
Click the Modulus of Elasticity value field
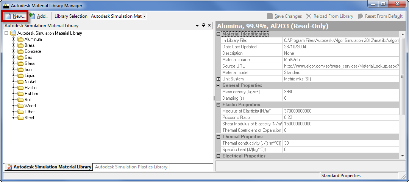pos(341,111)
